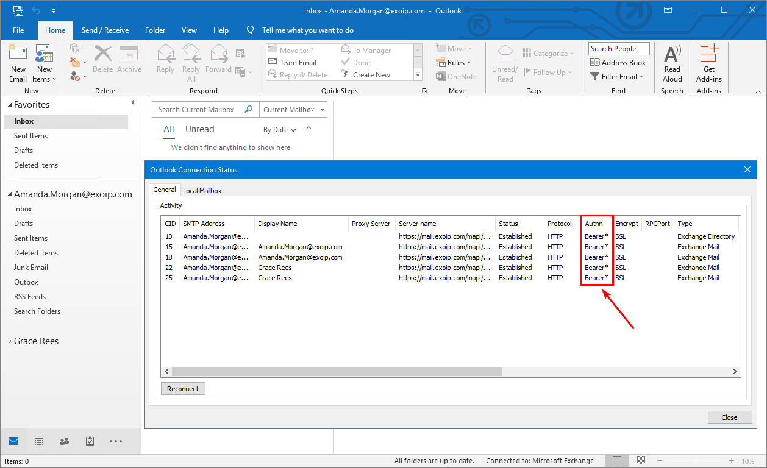
Task: Open the Address Book
Action: coord(618,63)
